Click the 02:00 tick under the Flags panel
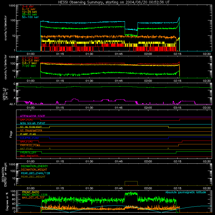215x215 pixels. [x=148, y=162]
